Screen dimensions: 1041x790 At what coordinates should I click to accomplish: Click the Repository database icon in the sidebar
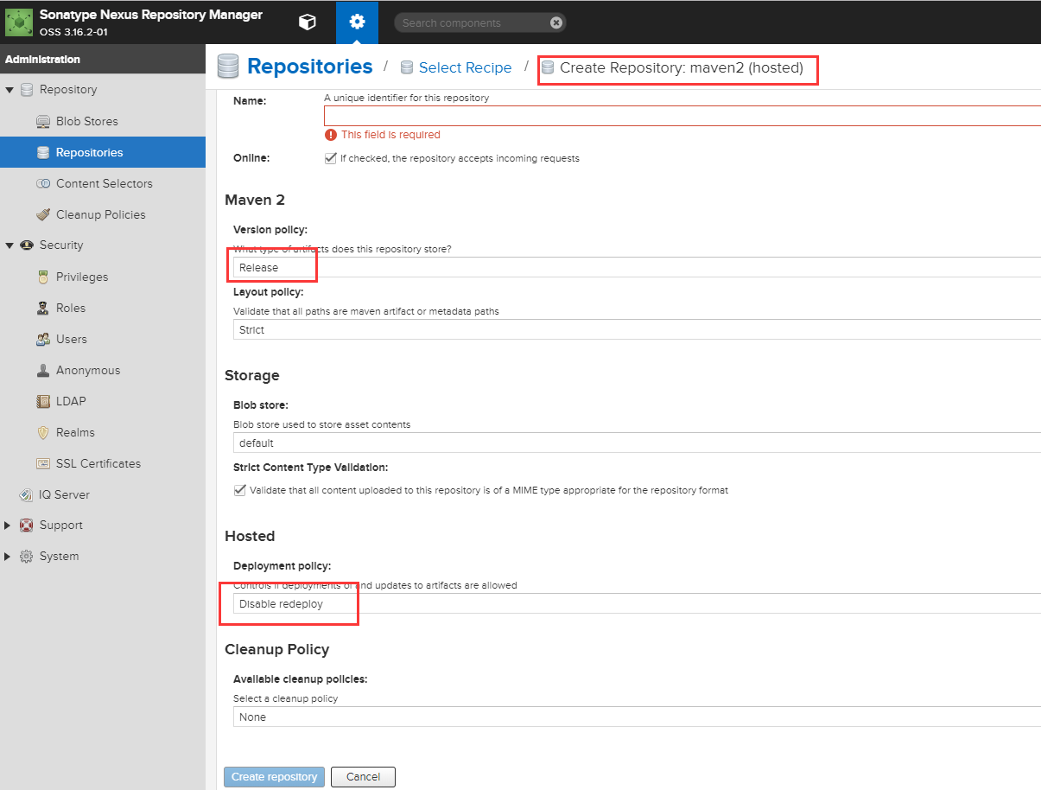click(27, 90)
